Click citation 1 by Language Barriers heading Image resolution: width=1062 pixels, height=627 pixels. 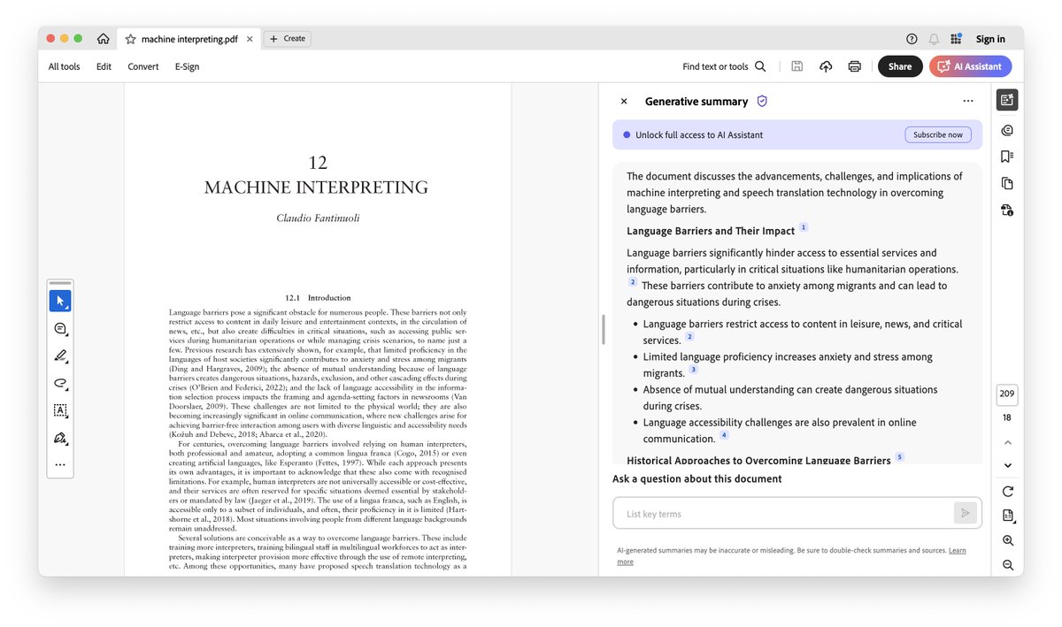804,227
